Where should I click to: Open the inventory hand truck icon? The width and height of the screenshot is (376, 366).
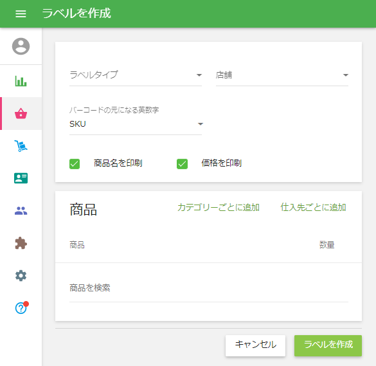click(x=21, y=145)
